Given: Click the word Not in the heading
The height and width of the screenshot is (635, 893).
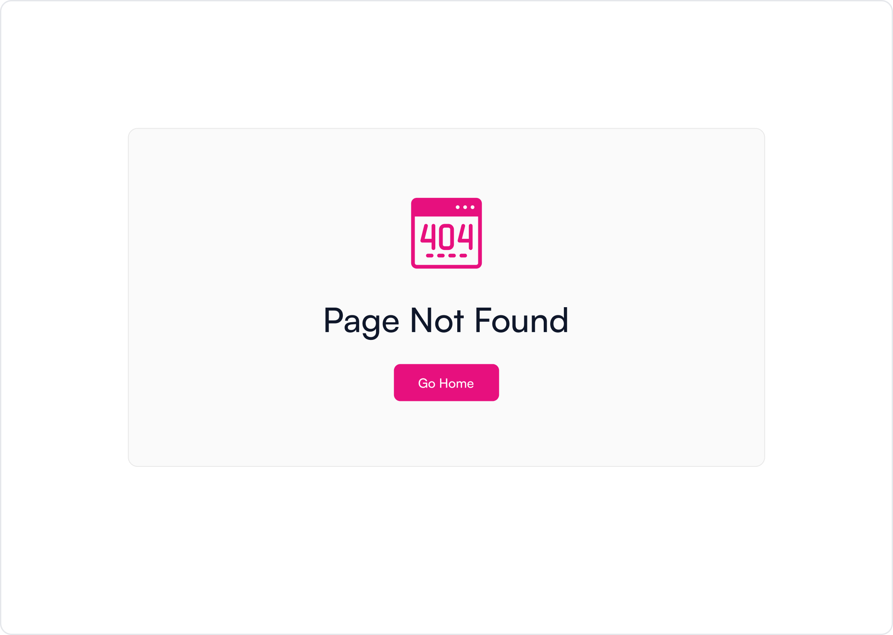Looking at the screenshot, I should click(x=437, y=321).
